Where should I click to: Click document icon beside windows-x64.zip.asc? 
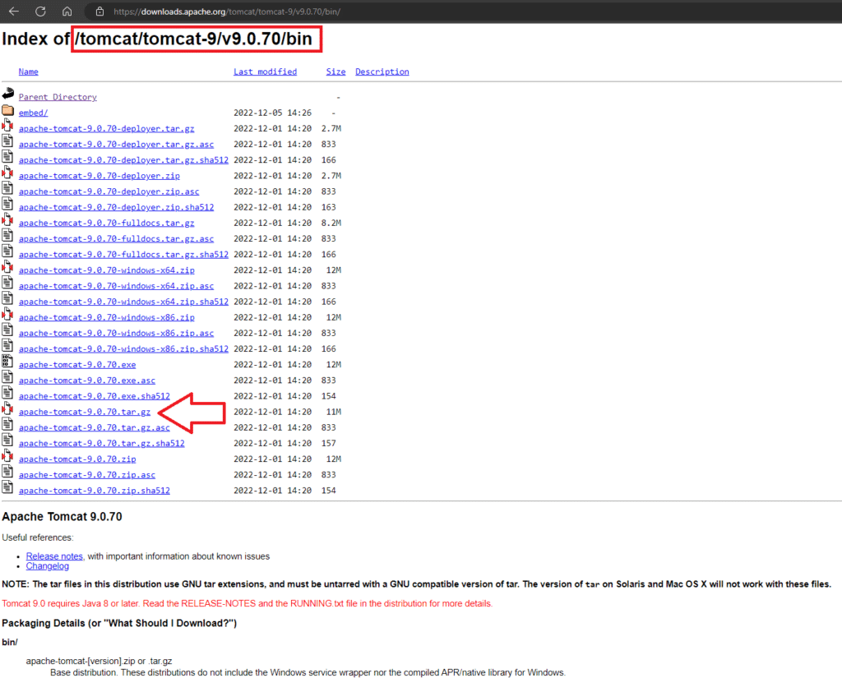7,283
